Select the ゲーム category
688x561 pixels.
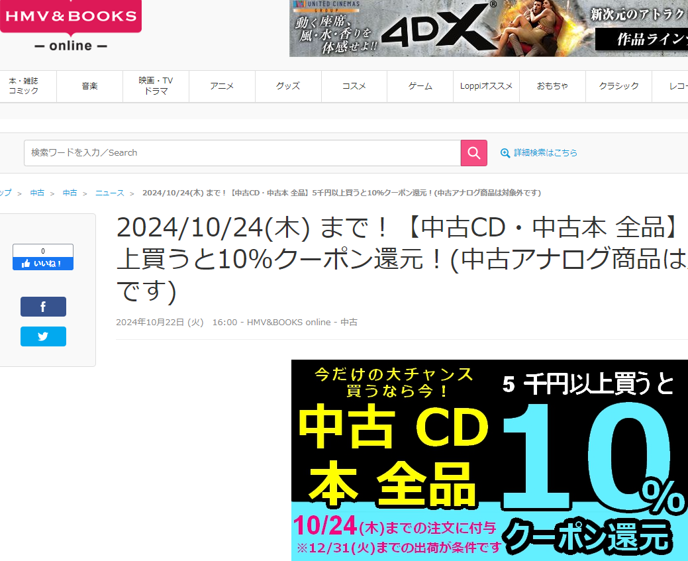point(420,86)
